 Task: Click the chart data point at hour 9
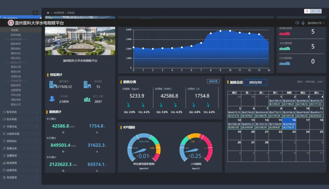[x=220, y=31]
